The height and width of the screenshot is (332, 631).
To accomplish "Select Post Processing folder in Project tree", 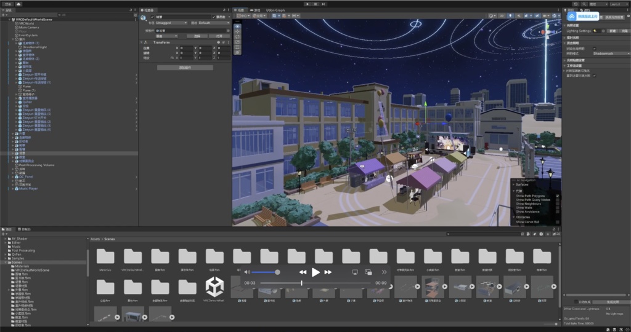I will click(x=23, y=250).
